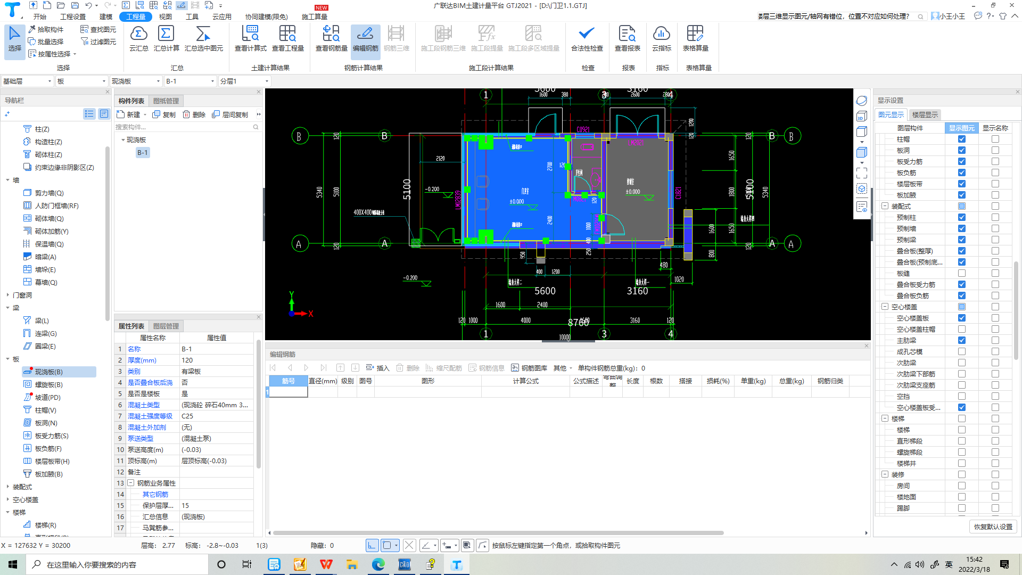This screenshot has height=575, width=1022.
Task: Open the 其他 menu in rebar editor
Action: [562, 368]
